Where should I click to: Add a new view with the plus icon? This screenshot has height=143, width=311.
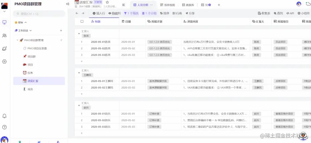click(x=219, y=5)
